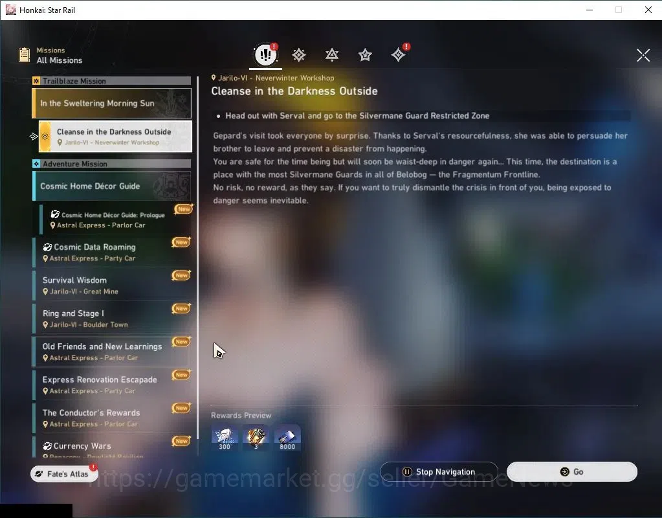662x518 pixels.
Task: Click New badge on Décor Guide: Prologue
Action: coord(184,208)
